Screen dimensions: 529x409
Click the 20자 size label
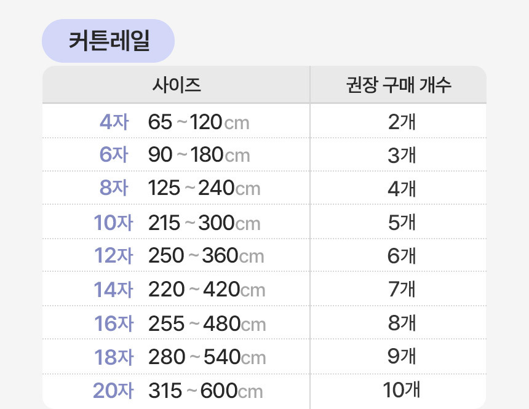(x=113, y=390)
